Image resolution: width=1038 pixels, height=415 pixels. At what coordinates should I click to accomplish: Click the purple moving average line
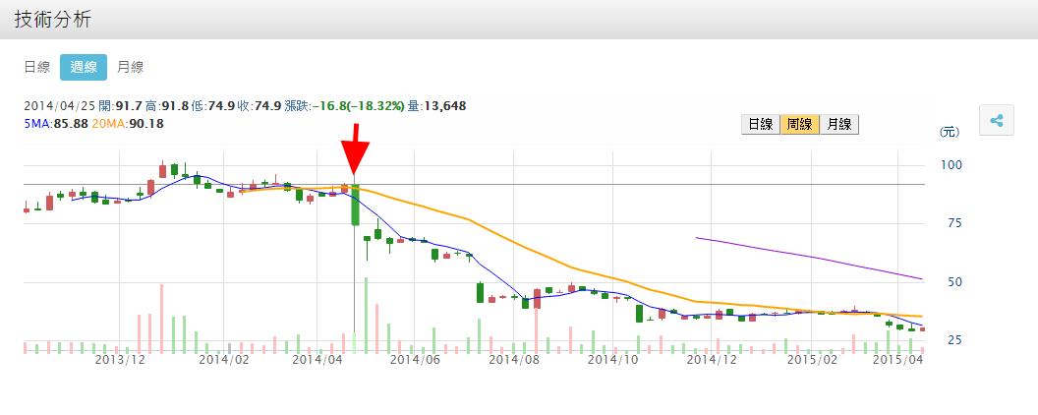pos(809,257)
